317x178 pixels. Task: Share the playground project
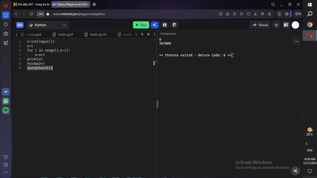(260, 25)
